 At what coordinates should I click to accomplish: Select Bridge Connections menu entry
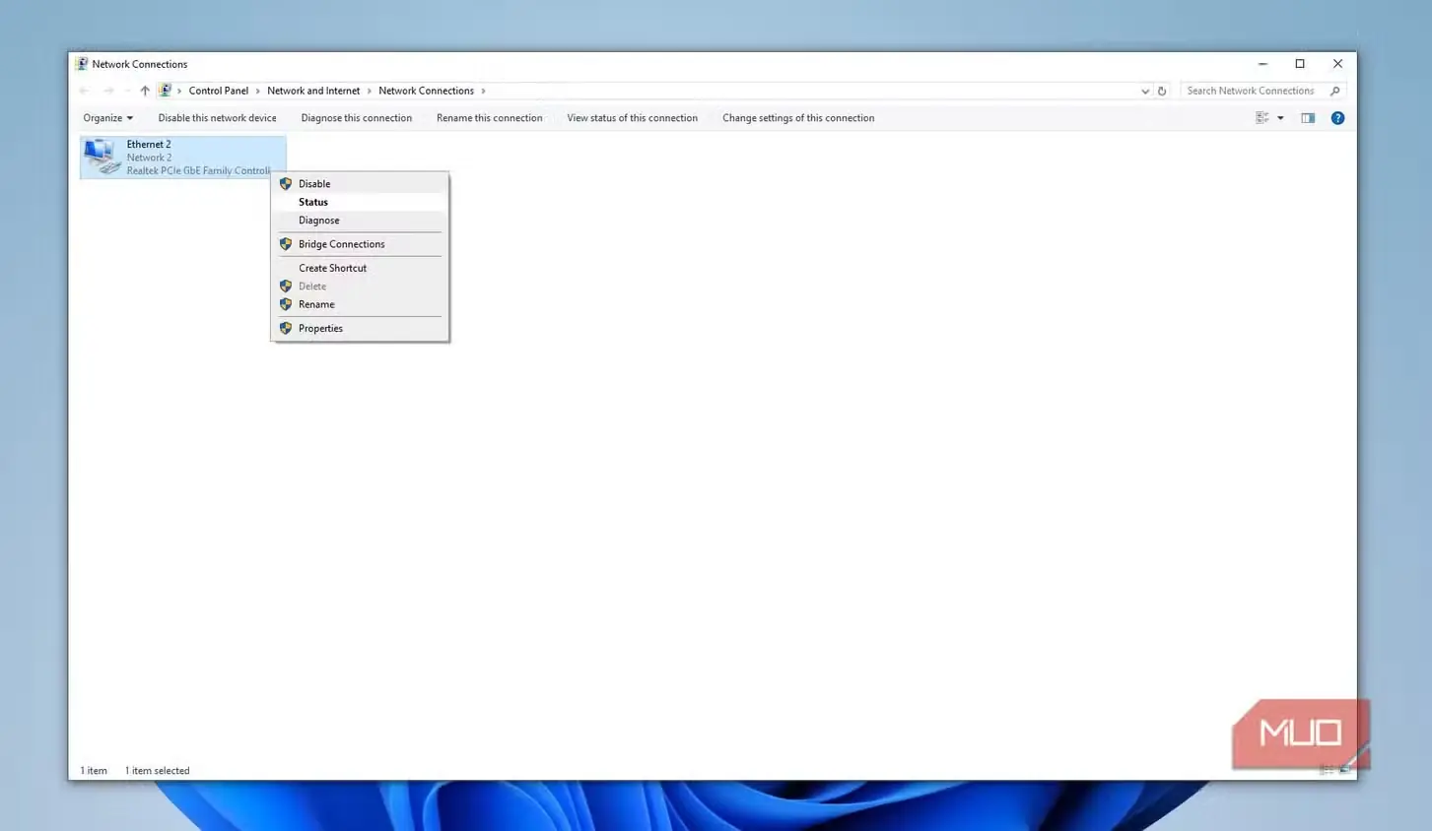coord(360,244)
